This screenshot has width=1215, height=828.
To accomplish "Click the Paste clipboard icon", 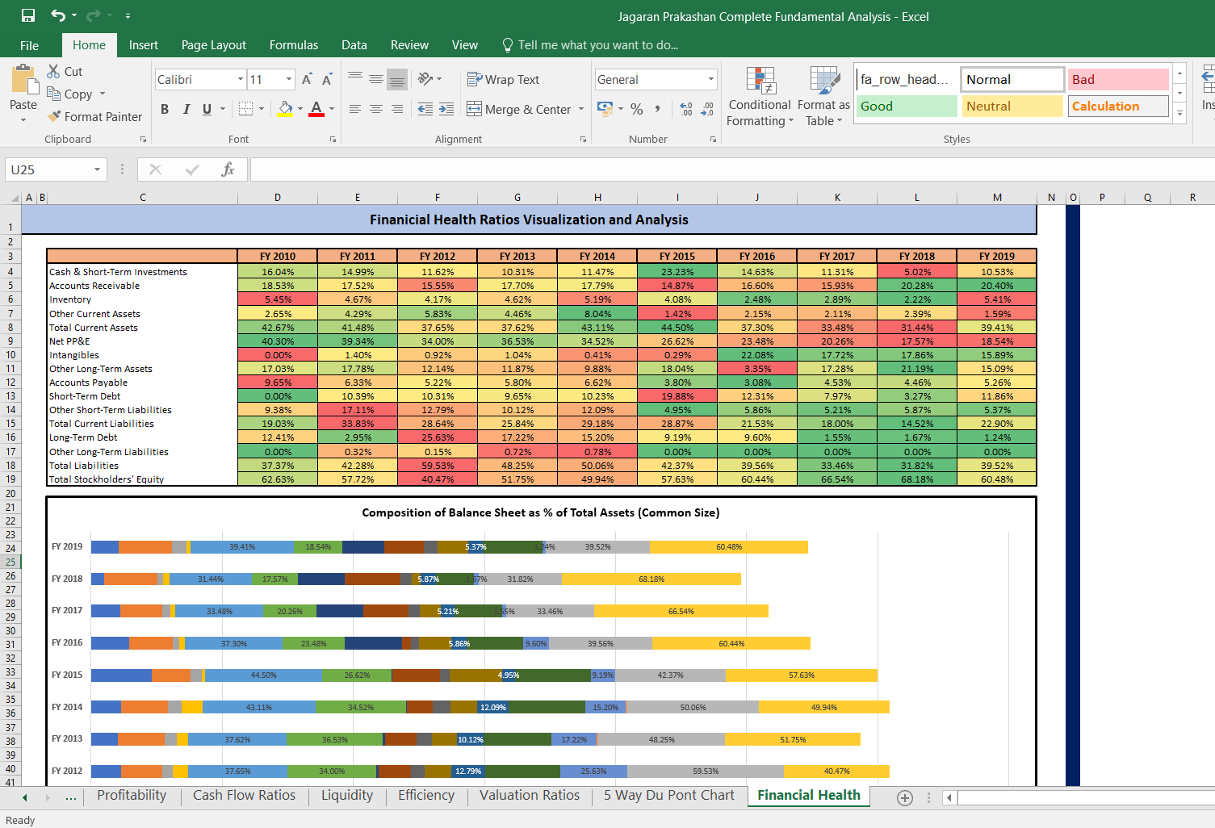I will point(24,81).
